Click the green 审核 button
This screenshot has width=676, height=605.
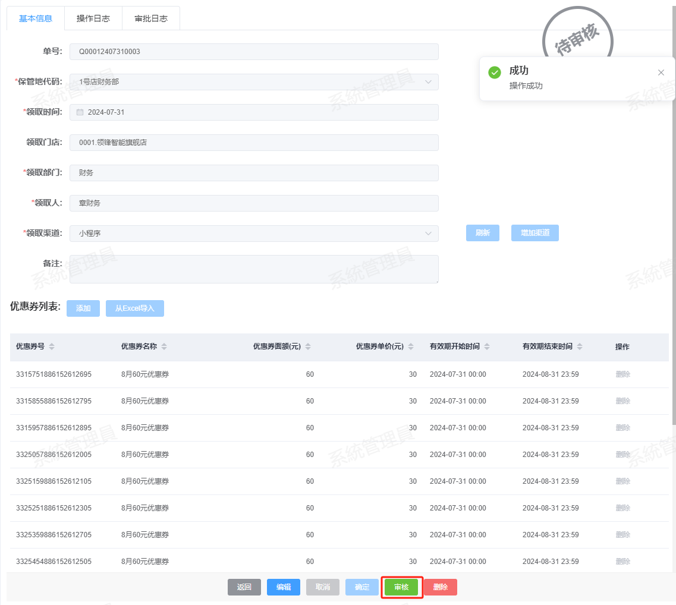(401, 587)
